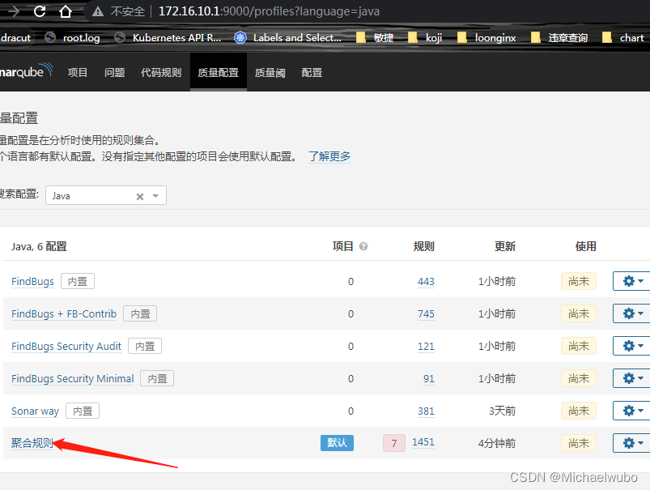Open the 敏捷 bookmark folder
This screenshot has width=650, height=490.
coord(375,38)
